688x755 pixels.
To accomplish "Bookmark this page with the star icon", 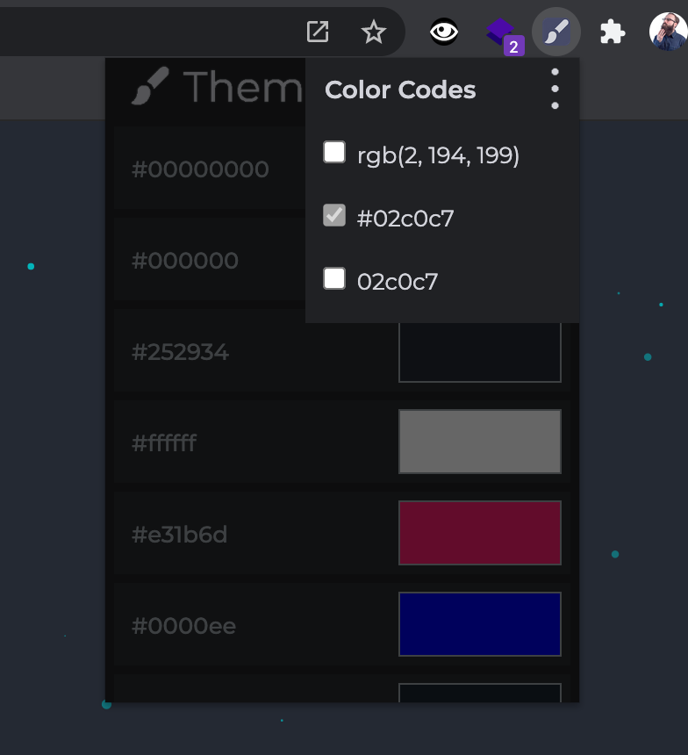I will coord(374,32).
